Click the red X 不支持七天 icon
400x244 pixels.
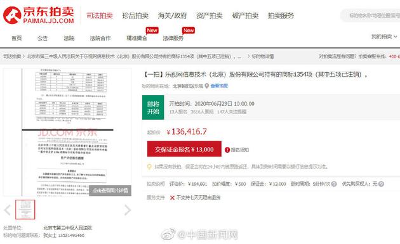[x=172, y=198]
